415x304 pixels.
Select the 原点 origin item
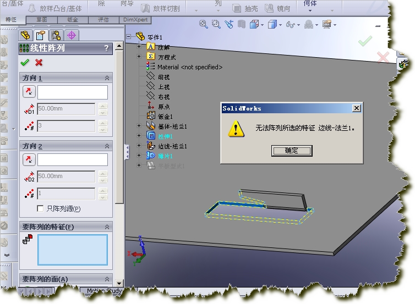[163, 107]
